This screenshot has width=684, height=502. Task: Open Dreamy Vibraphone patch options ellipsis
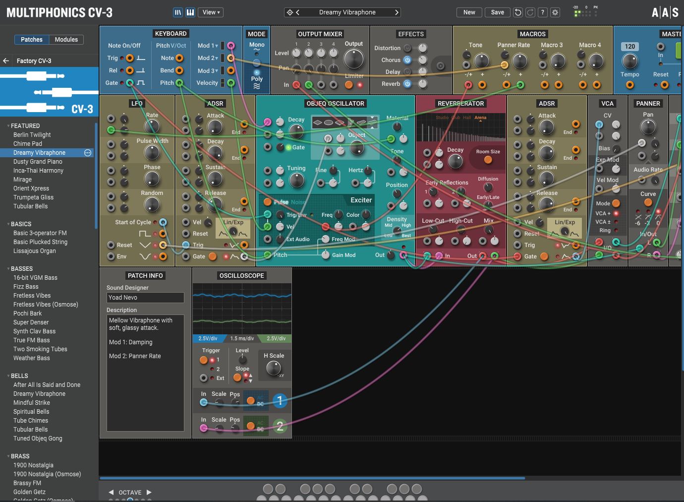[x=88, y=153]
